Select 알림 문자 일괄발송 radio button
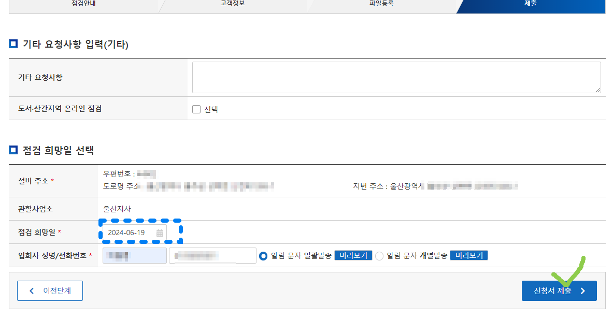Screen dimensions: 613x319 pos(263,256)
